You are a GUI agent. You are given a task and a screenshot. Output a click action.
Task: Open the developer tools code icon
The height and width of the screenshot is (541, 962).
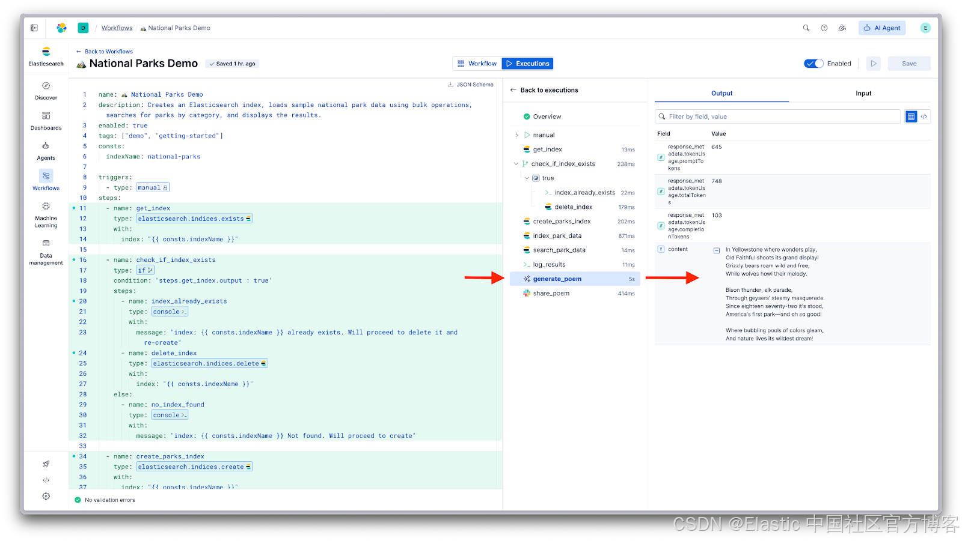46,480
